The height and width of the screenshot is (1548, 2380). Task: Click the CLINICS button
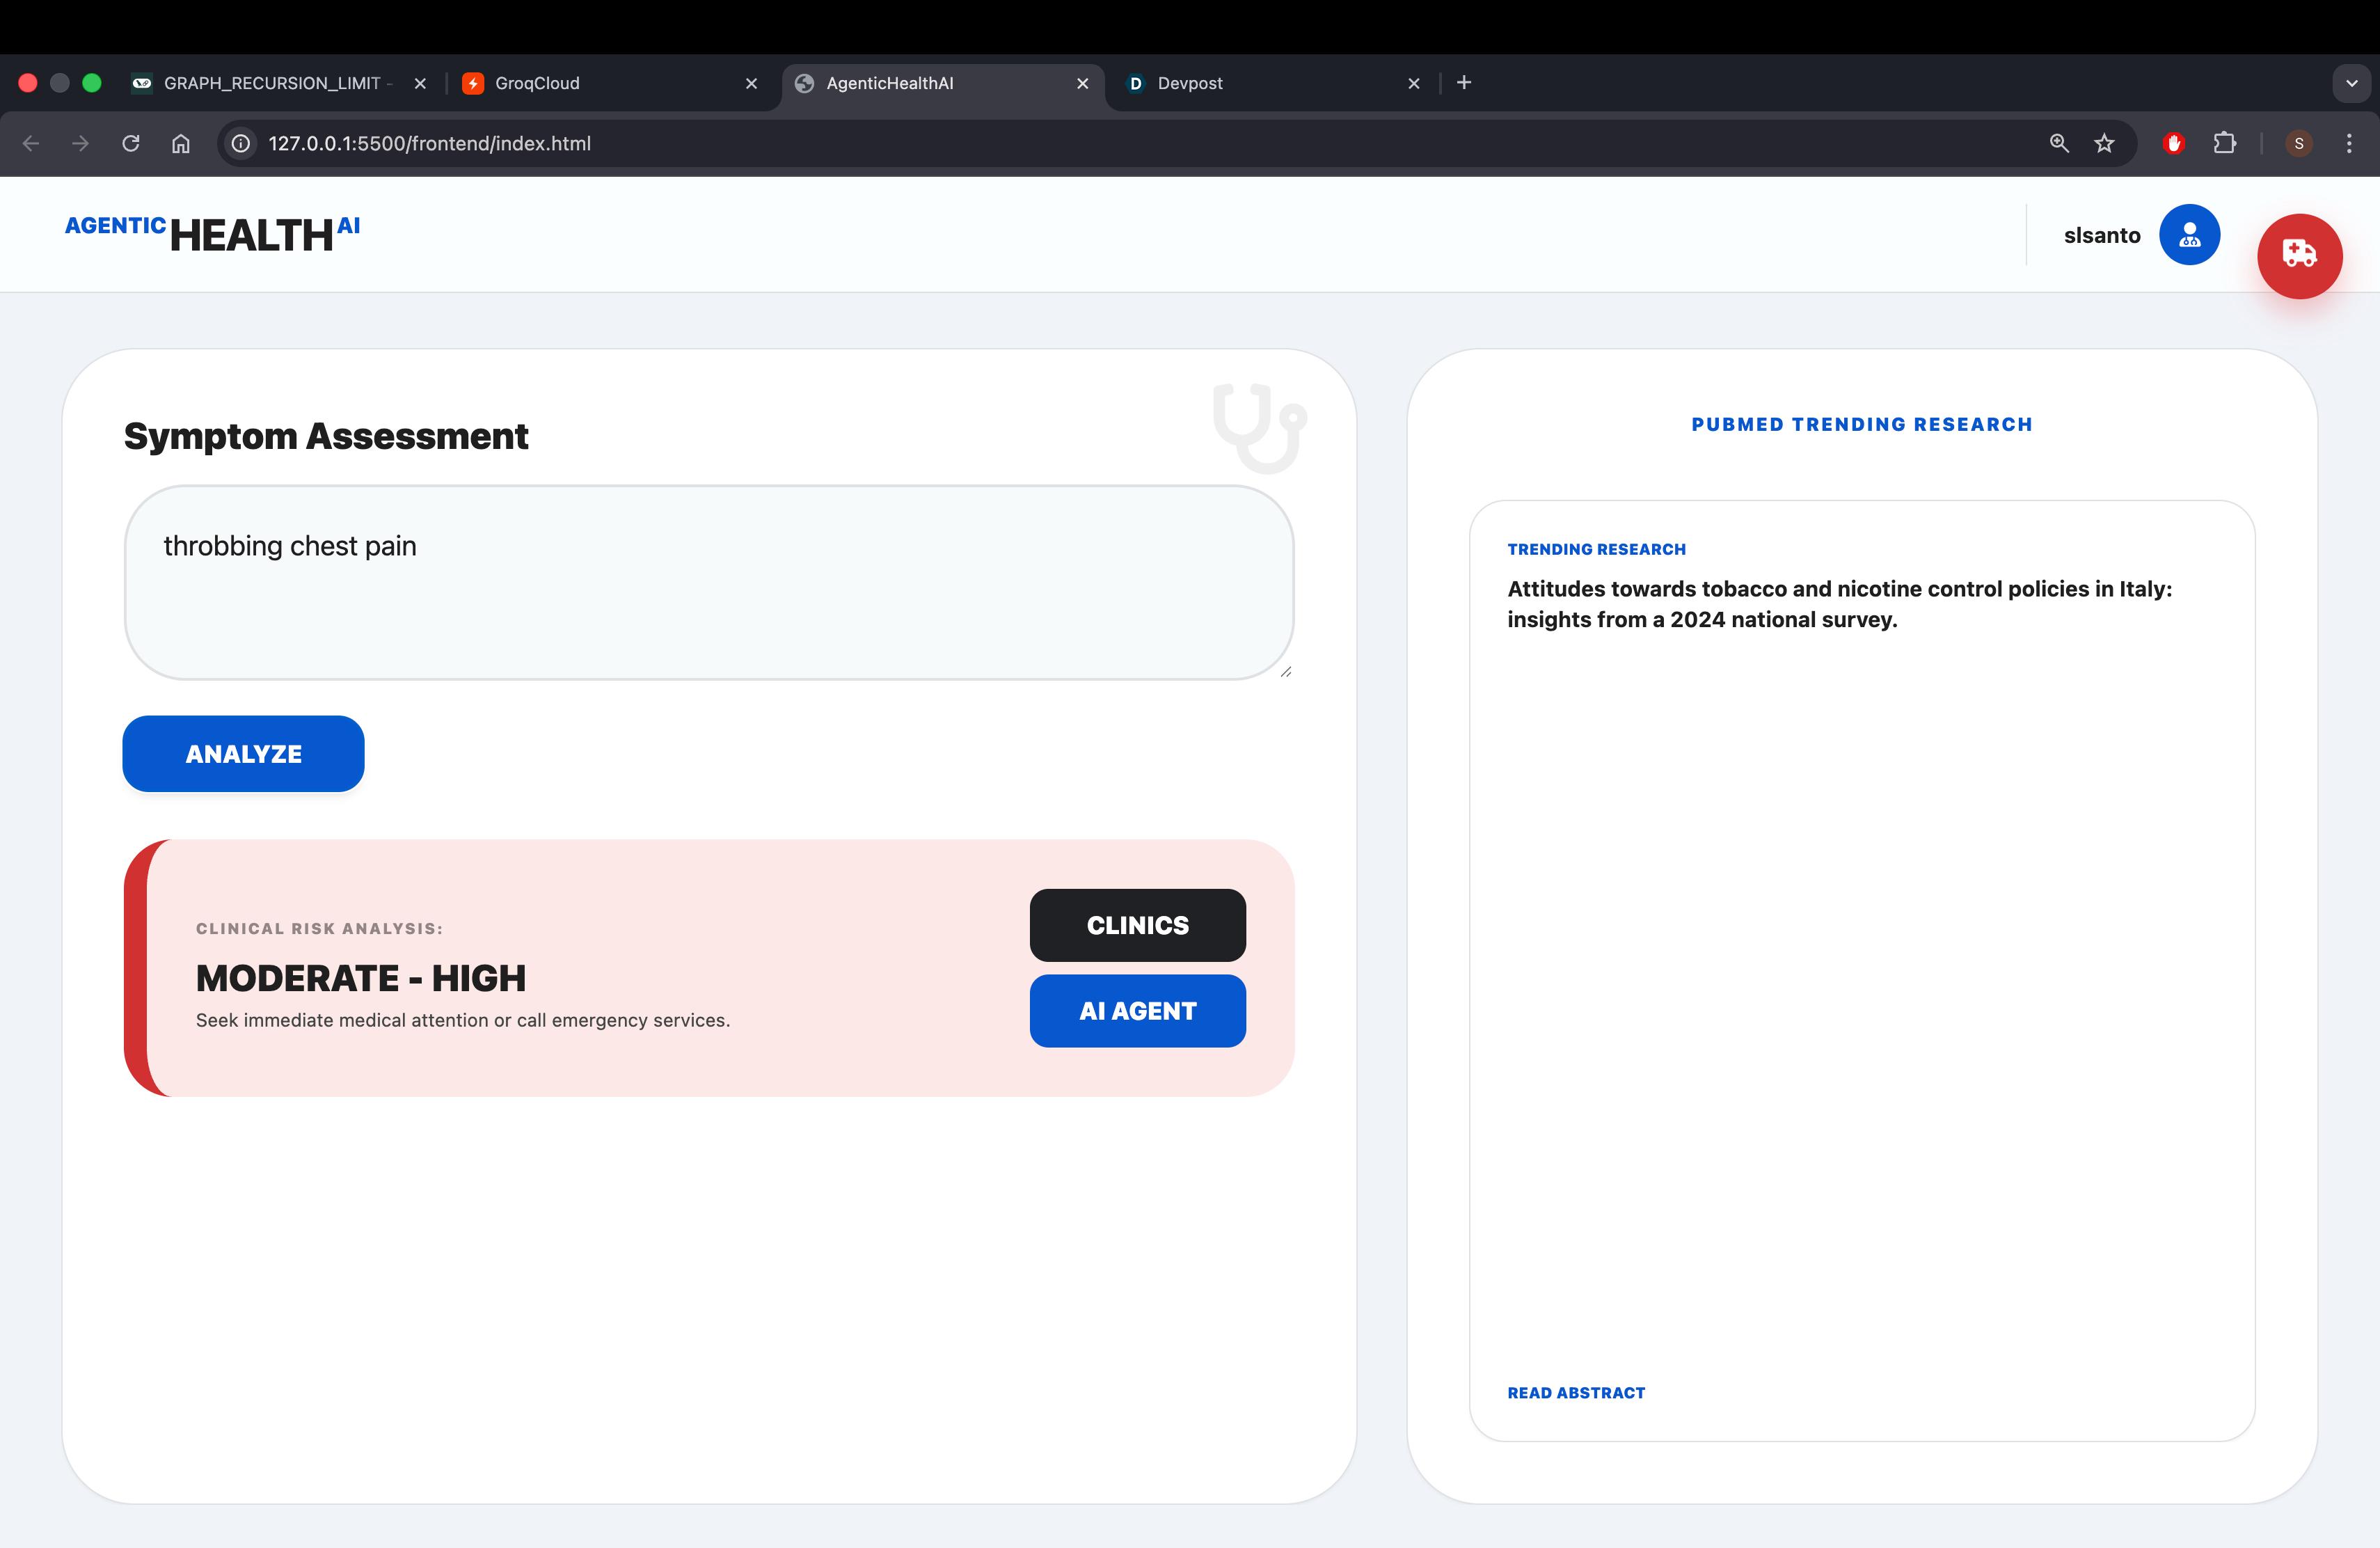pyautogui.click(x=1137, y=925)
